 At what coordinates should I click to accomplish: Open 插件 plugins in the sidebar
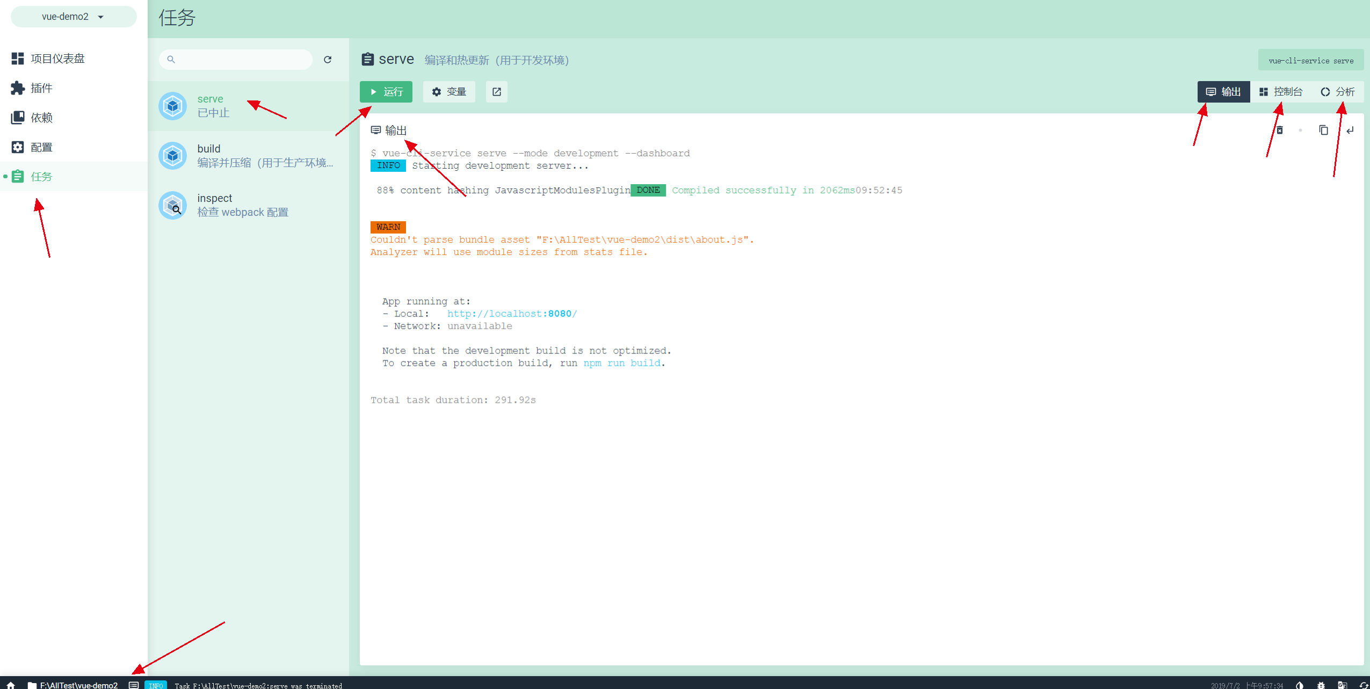[x=41, y=88]
